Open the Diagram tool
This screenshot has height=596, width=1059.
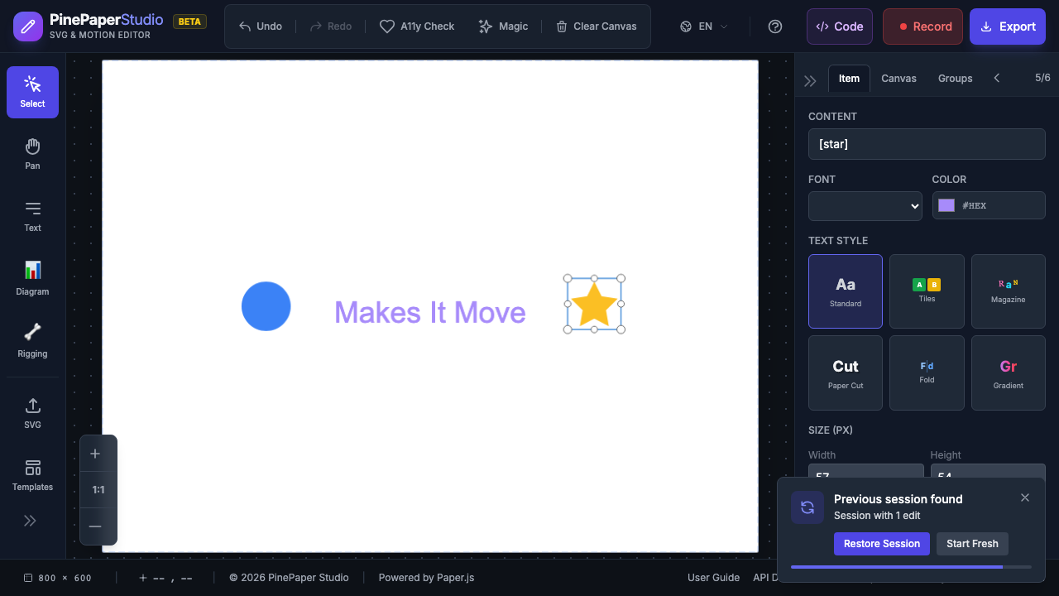(32, 278)
